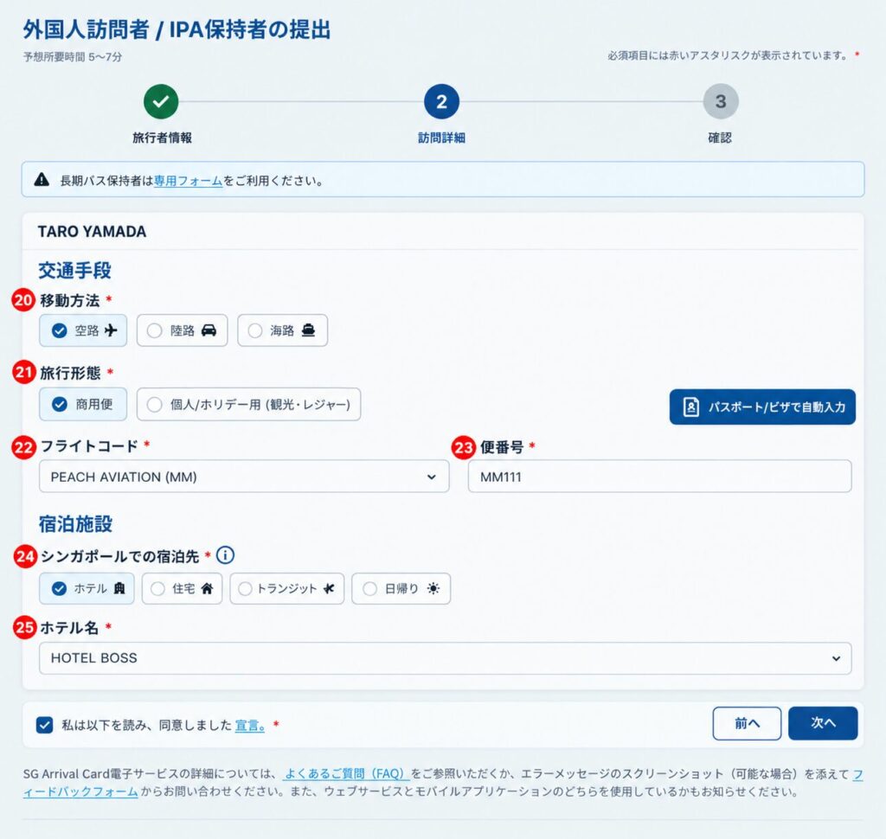Choose 個人/ホリデー用 travel type
The width and height of the screenshot is (886, 839).
pos(248,404)
